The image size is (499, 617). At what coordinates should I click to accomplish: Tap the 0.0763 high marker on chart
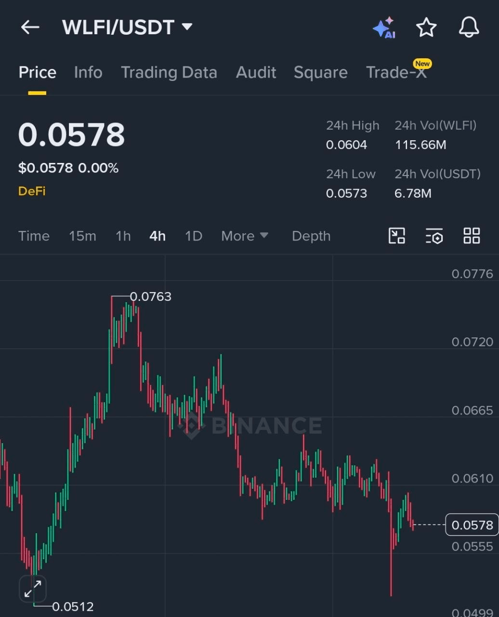pos(150,296)
